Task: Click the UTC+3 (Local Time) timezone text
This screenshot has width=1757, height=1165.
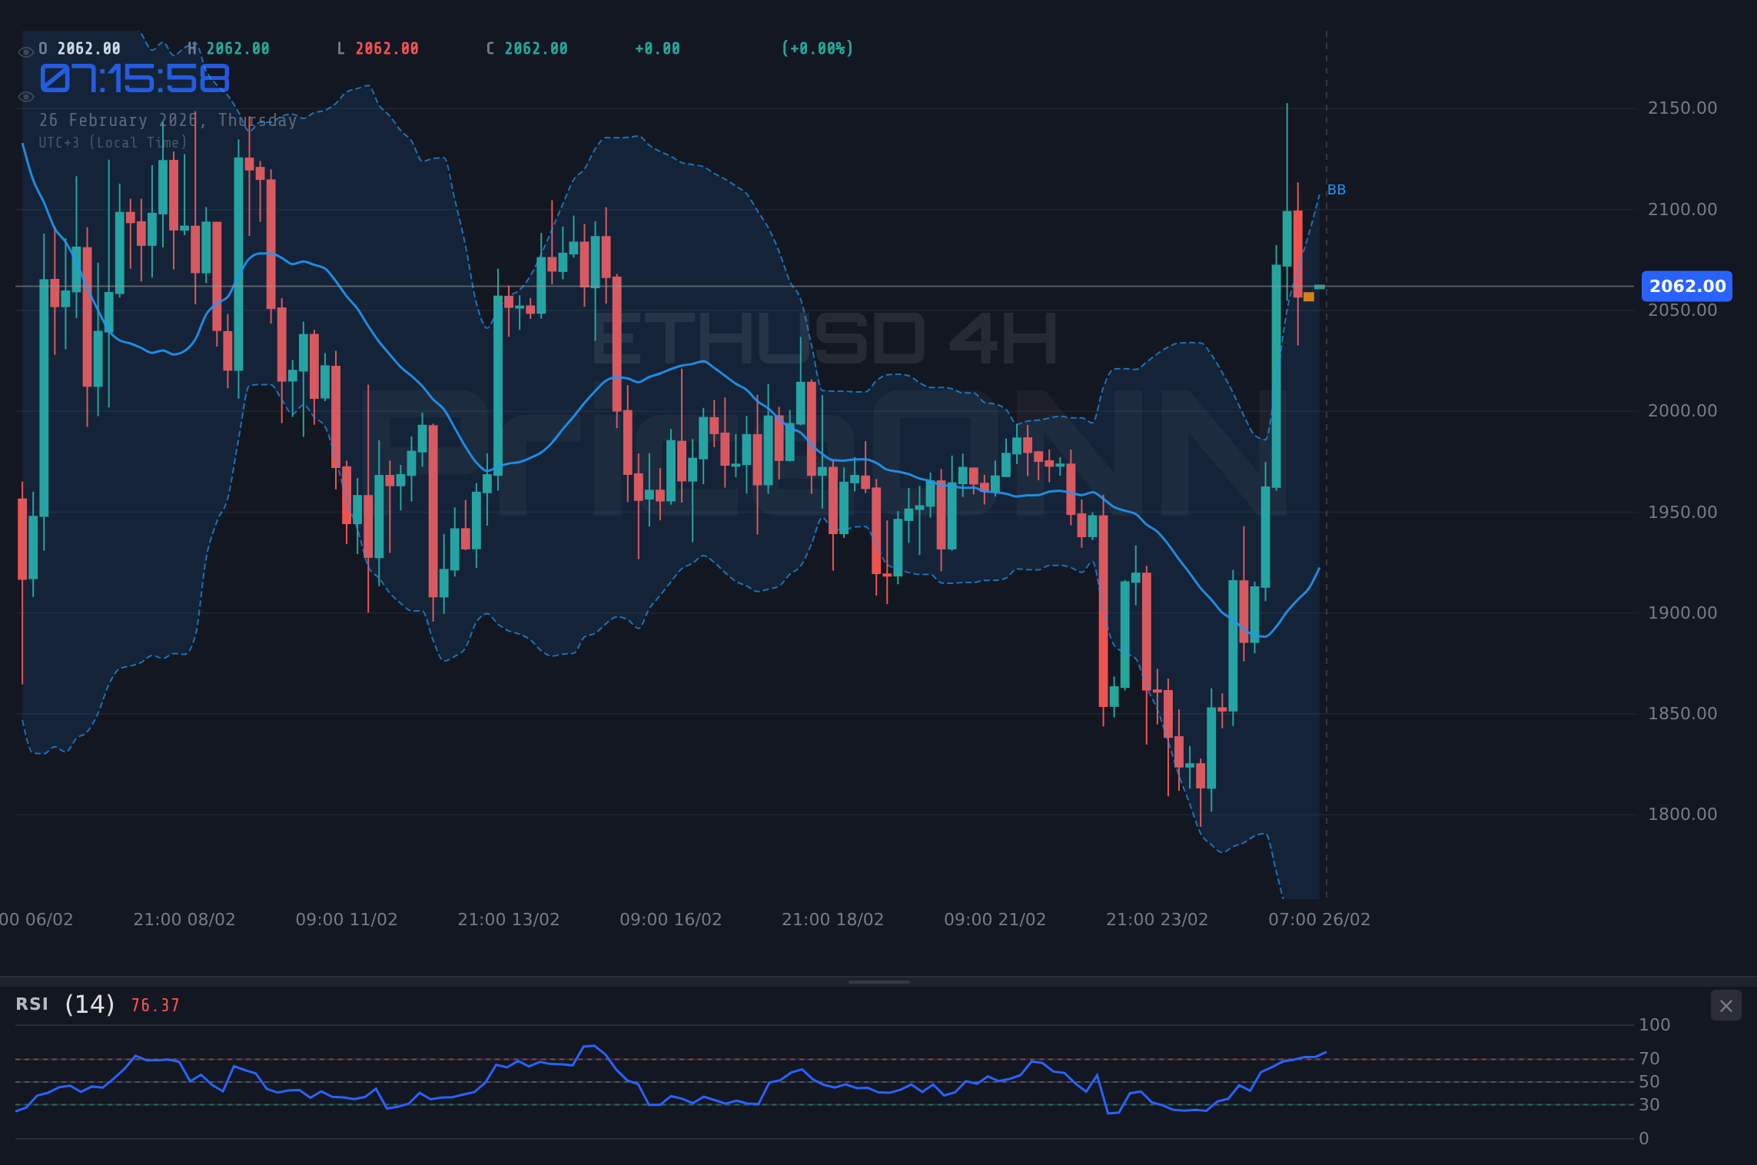Action: pyautogui.click(x=112, y=142)
